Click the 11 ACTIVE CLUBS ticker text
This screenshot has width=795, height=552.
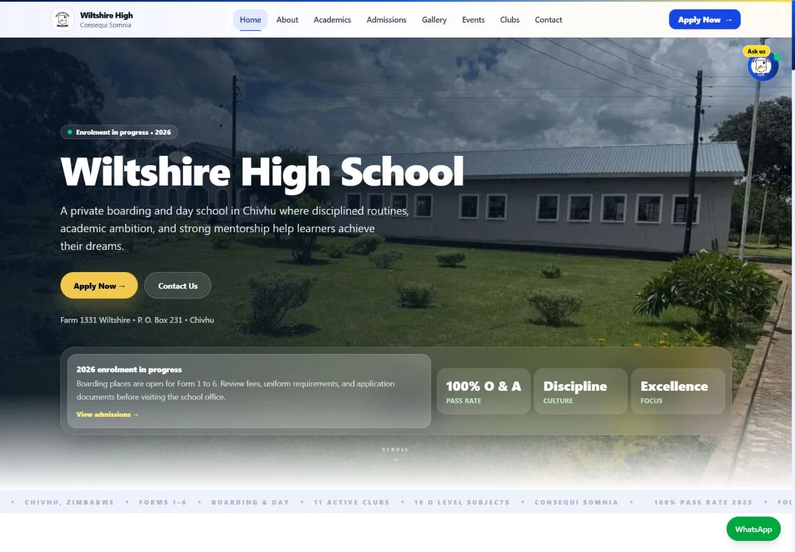point(351,502)
